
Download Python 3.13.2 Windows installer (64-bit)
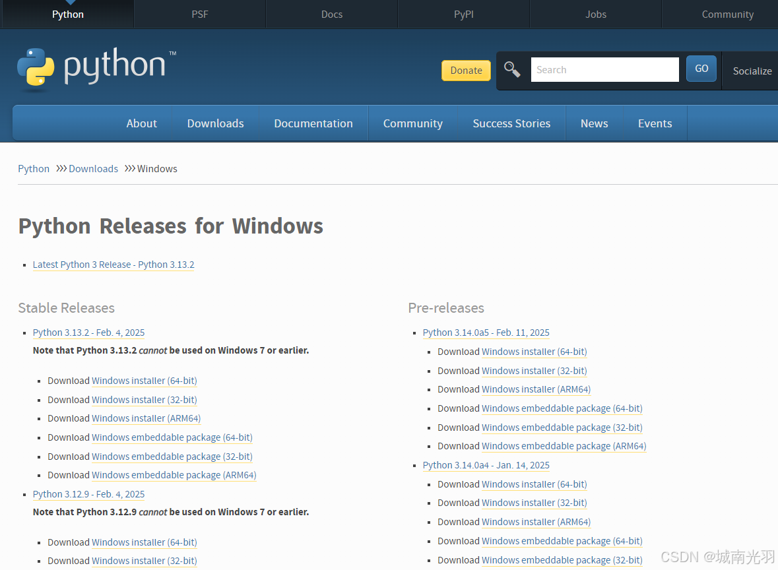145,381
